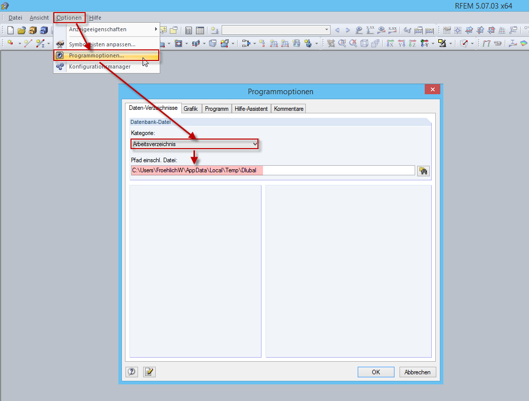The width and height of the screenshot is (529, 401).
Task: View in Z direction
Action: [x=413, y=43]
